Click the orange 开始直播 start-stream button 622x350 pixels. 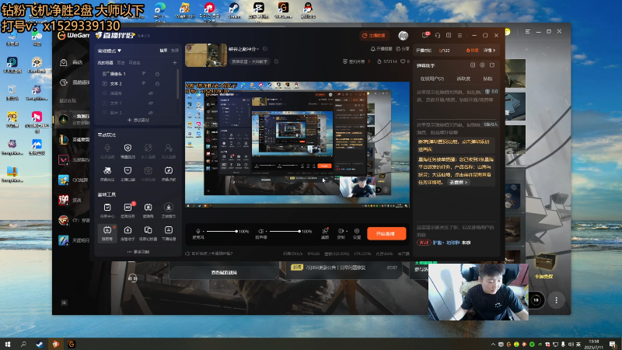click(386, 233)
